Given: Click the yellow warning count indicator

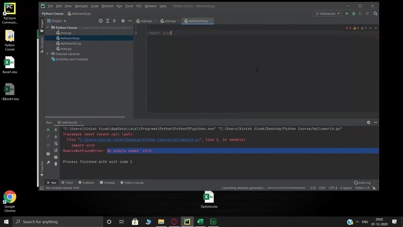Looking at the screenshot, I should pos(356,28).
